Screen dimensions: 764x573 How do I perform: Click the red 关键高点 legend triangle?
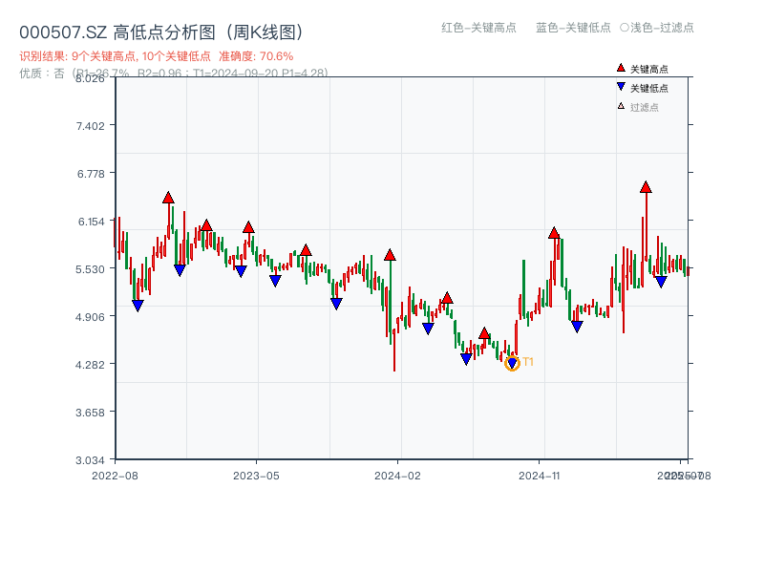pyautogui.click(x=621, y=69)
